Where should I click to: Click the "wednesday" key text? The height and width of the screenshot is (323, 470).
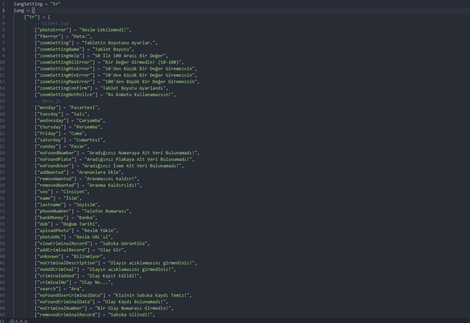[52, 121]
